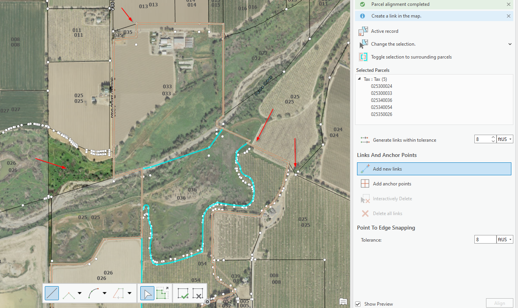Finish the sketch with the green checkmark
Viewport: 518px width, 308px height.
coord(183,293)
